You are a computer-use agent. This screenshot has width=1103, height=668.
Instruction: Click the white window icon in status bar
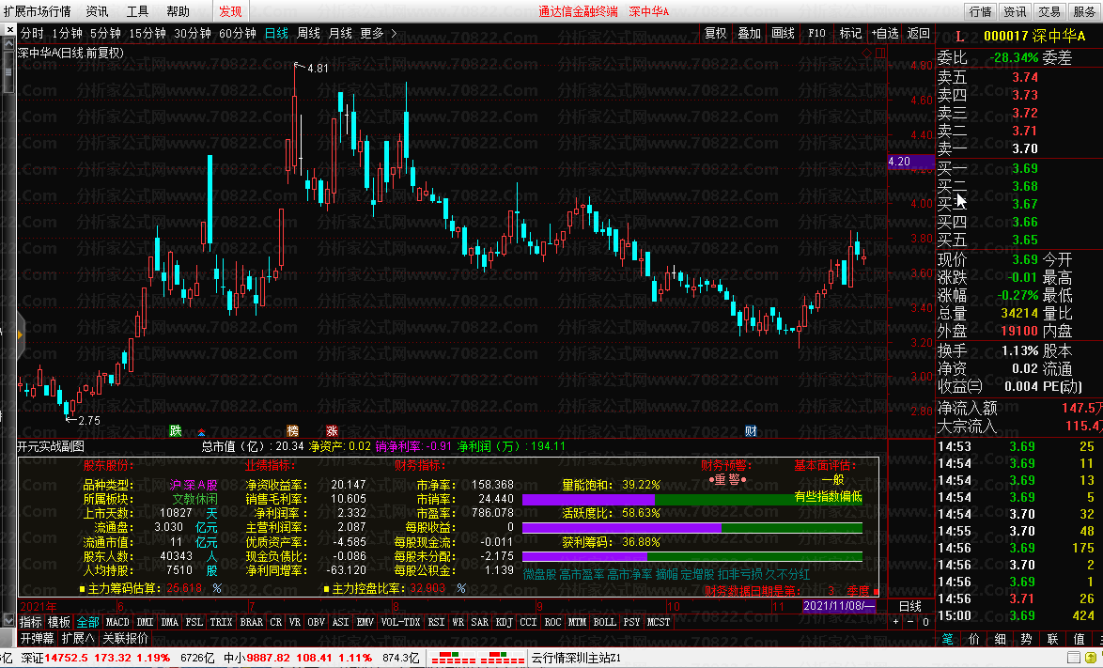(x=1074, y=659)
